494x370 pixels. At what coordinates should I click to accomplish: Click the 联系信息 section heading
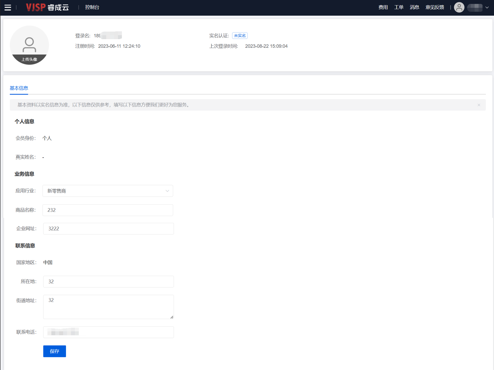pos(25,246)
